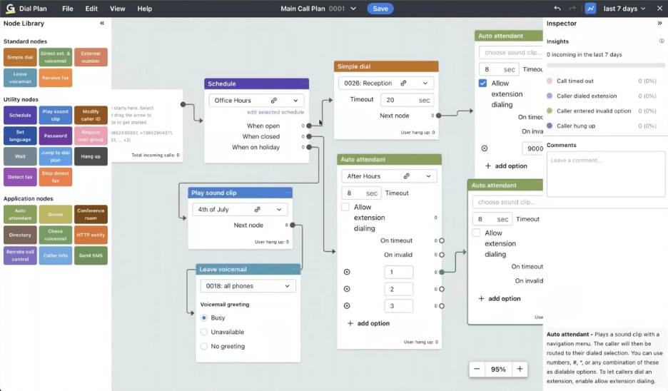This screenshot has width=668, height=391.
Task: Remove option 1 in After Hours attendant
Action: coord(347,272)
